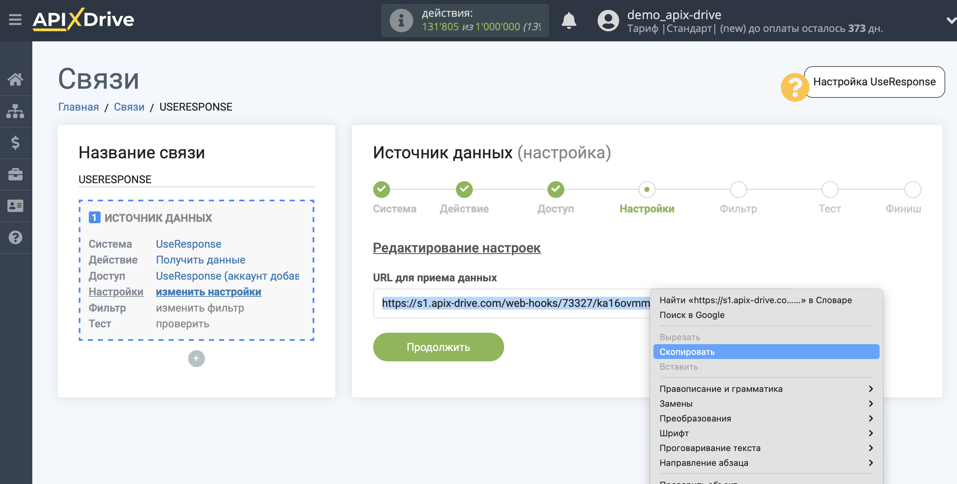Select Тест step circle
The image size is (957, 484).
(x=829, y=189)
